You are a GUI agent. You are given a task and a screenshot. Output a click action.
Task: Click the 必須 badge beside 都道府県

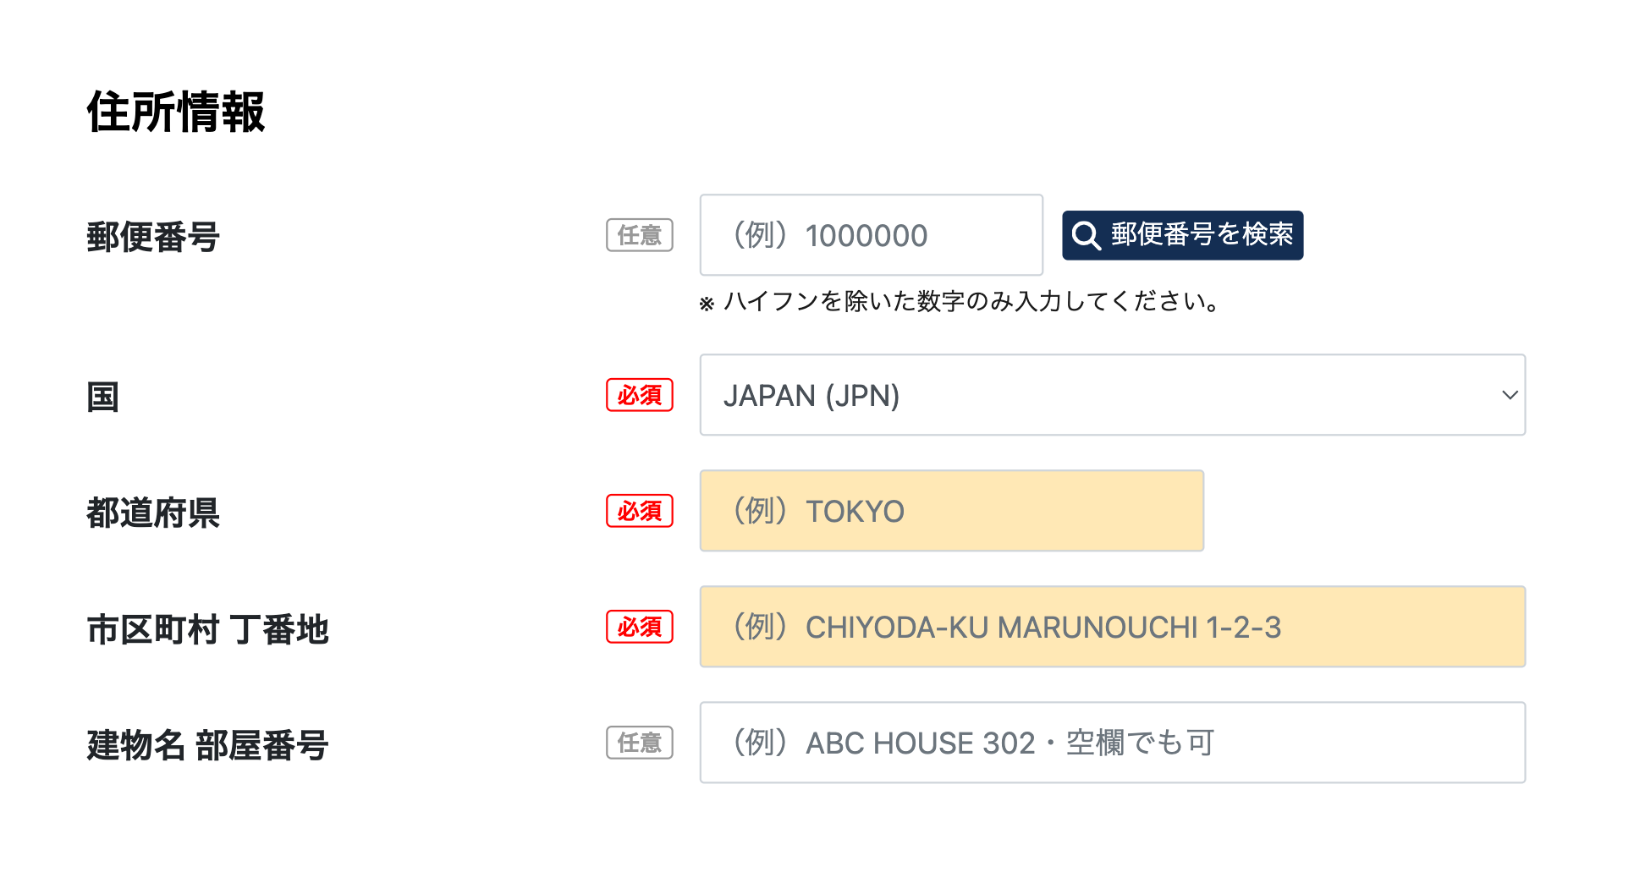(640, 511)
